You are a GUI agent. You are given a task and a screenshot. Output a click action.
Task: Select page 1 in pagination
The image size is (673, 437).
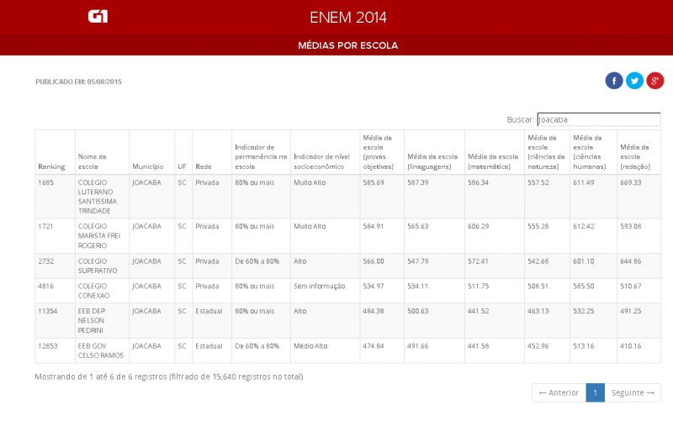(x=595, y=392)
